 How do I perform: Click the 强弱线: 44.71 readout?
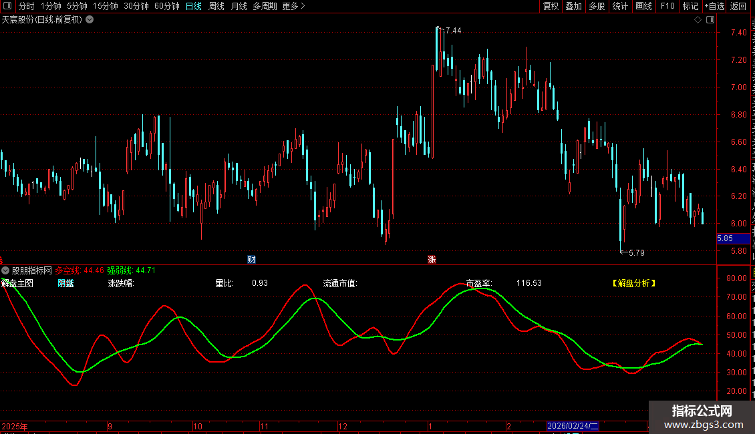click(132, 270)
